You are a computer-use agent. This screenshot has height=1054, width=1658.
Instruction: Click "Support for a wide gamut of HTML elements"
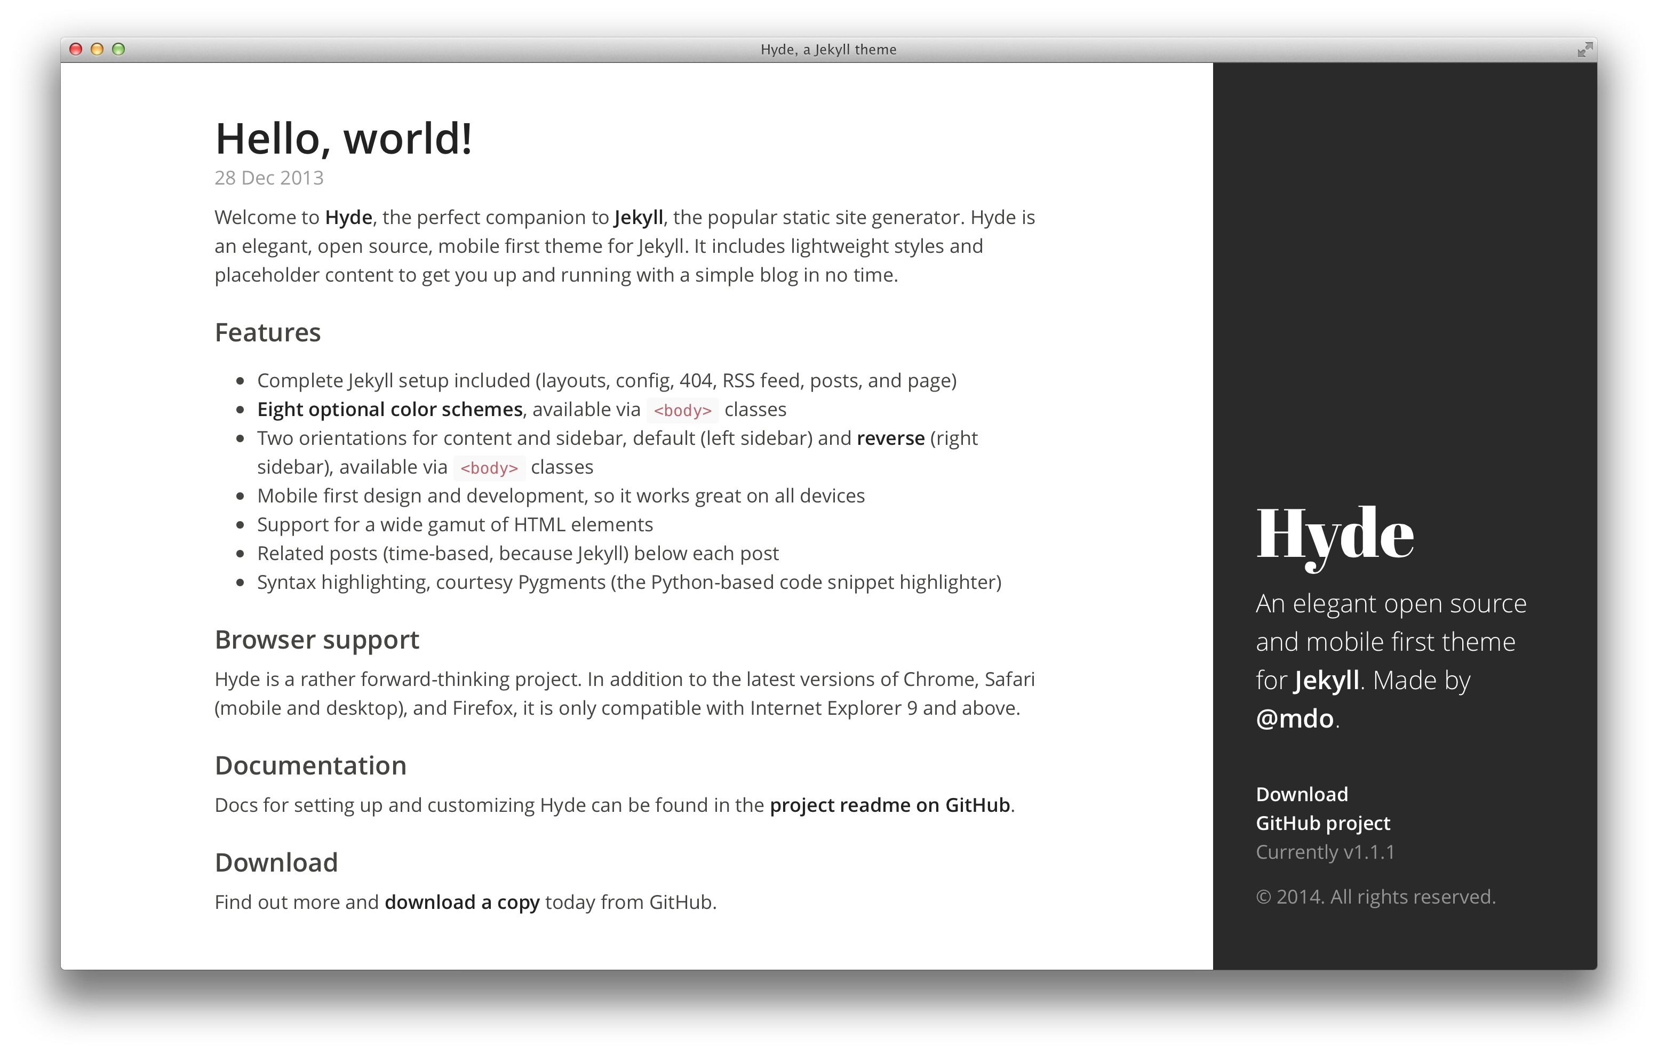pyautogui.click(x=455, y=524)
